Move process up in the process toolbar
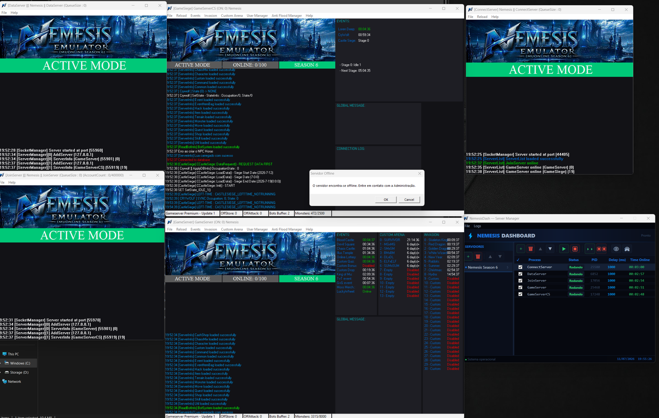This screenshot has width=659, height=418. (540, 249)
